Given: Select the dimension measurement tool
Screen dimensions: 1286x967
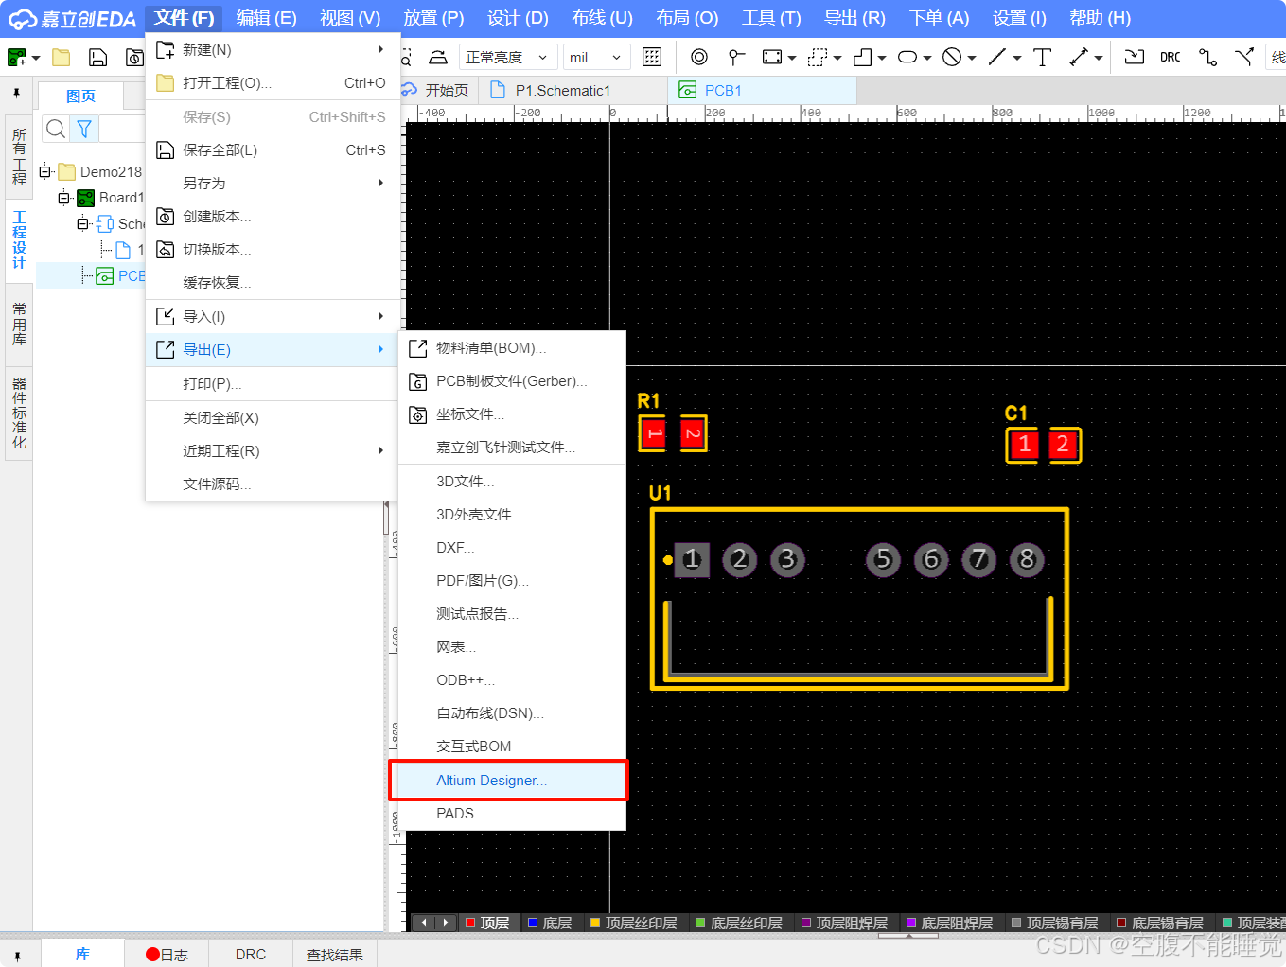Looking at the screenshot, I should [x=1079, y=57].
